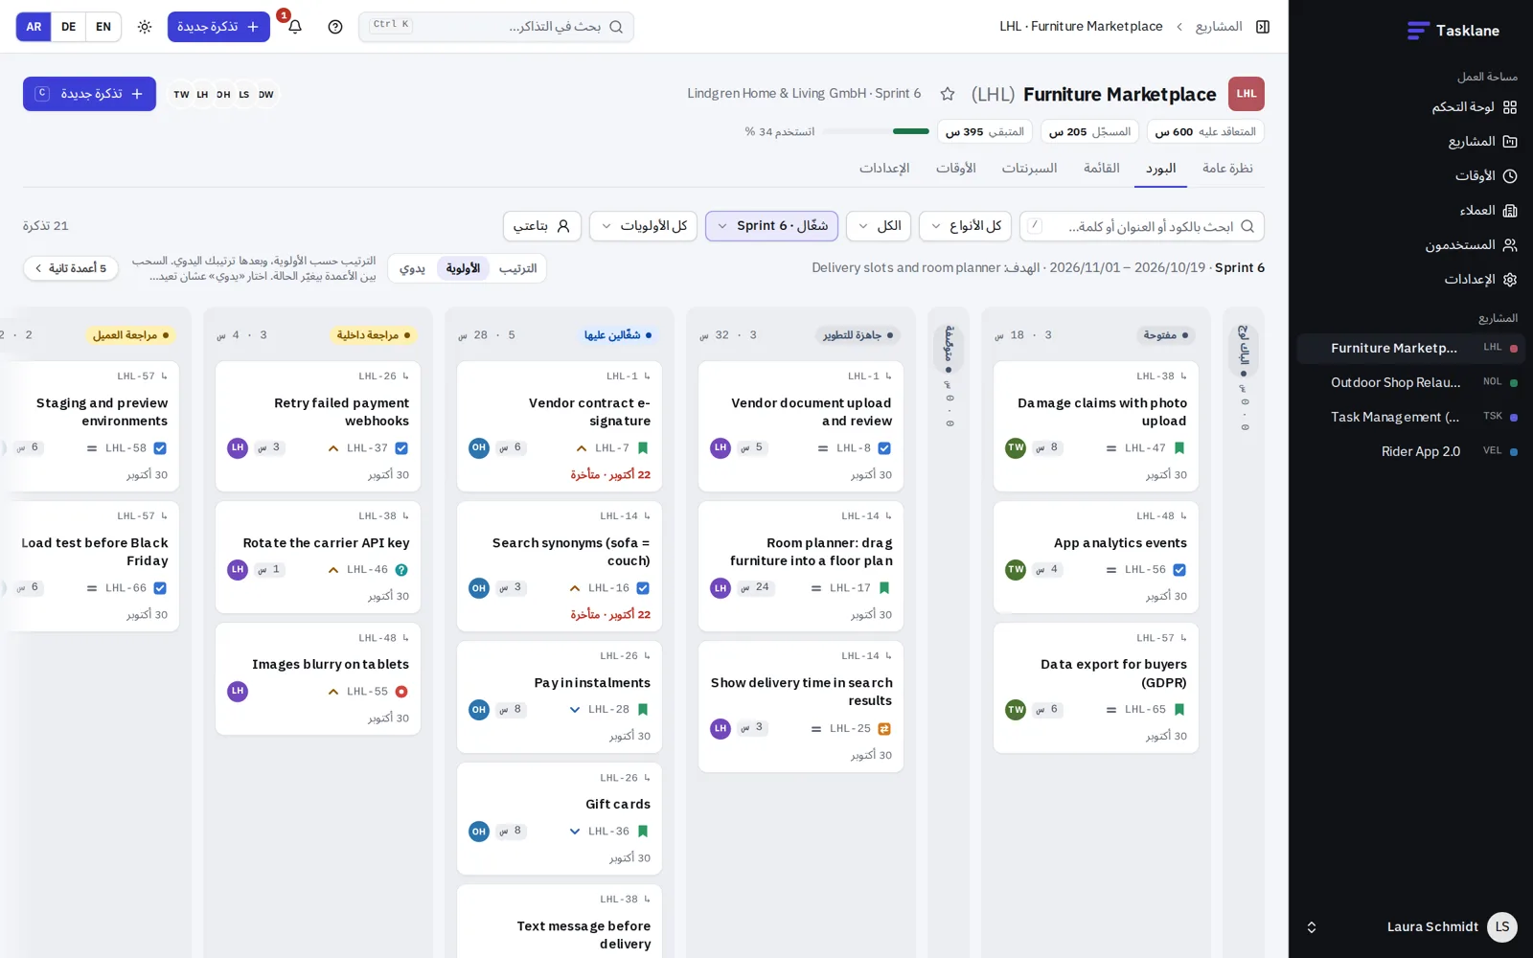Viewport: 1533px width, 958px height.
Task: Open the notifications bell
Action: 295,27
